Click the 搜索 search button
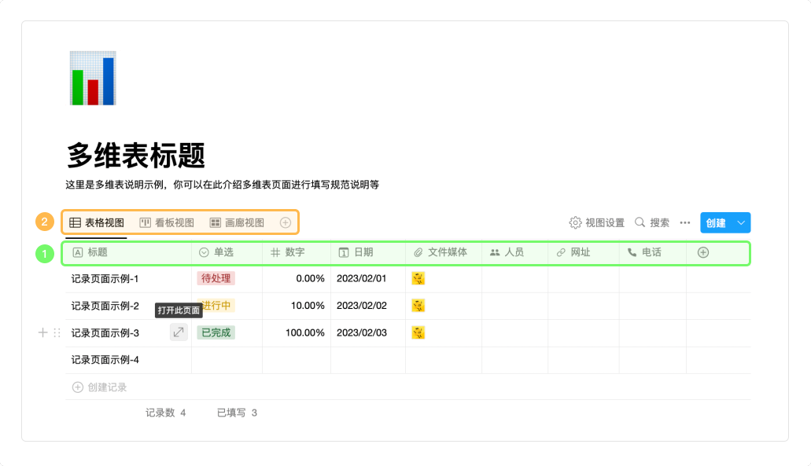811x466 pixels. tap(652, 222)
